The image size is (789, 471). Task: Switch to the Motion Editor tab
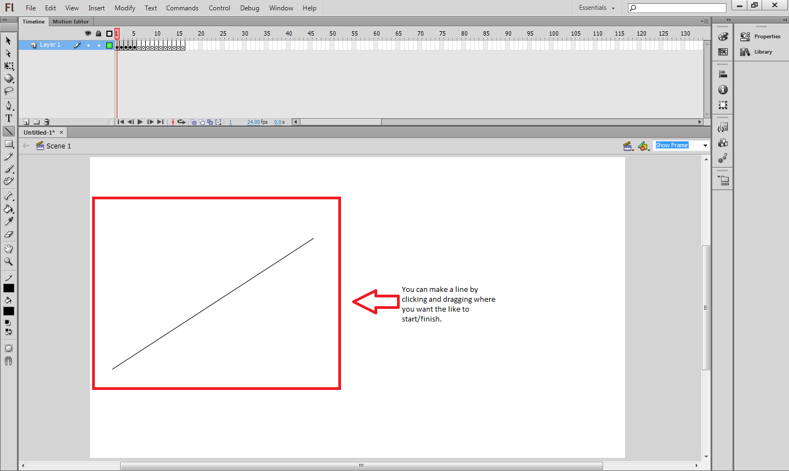(71, 21)
